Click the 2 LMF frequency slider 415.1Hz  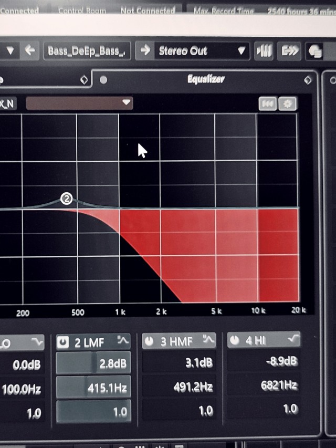tap(93, 388)
